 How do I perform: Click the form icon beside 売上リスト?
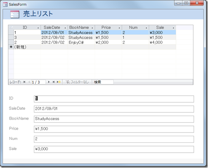[x=15, y=14]
